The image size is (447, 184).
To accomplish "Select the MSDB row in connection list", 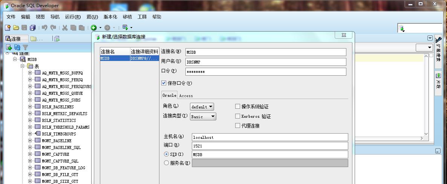I will tap(129, 58).
